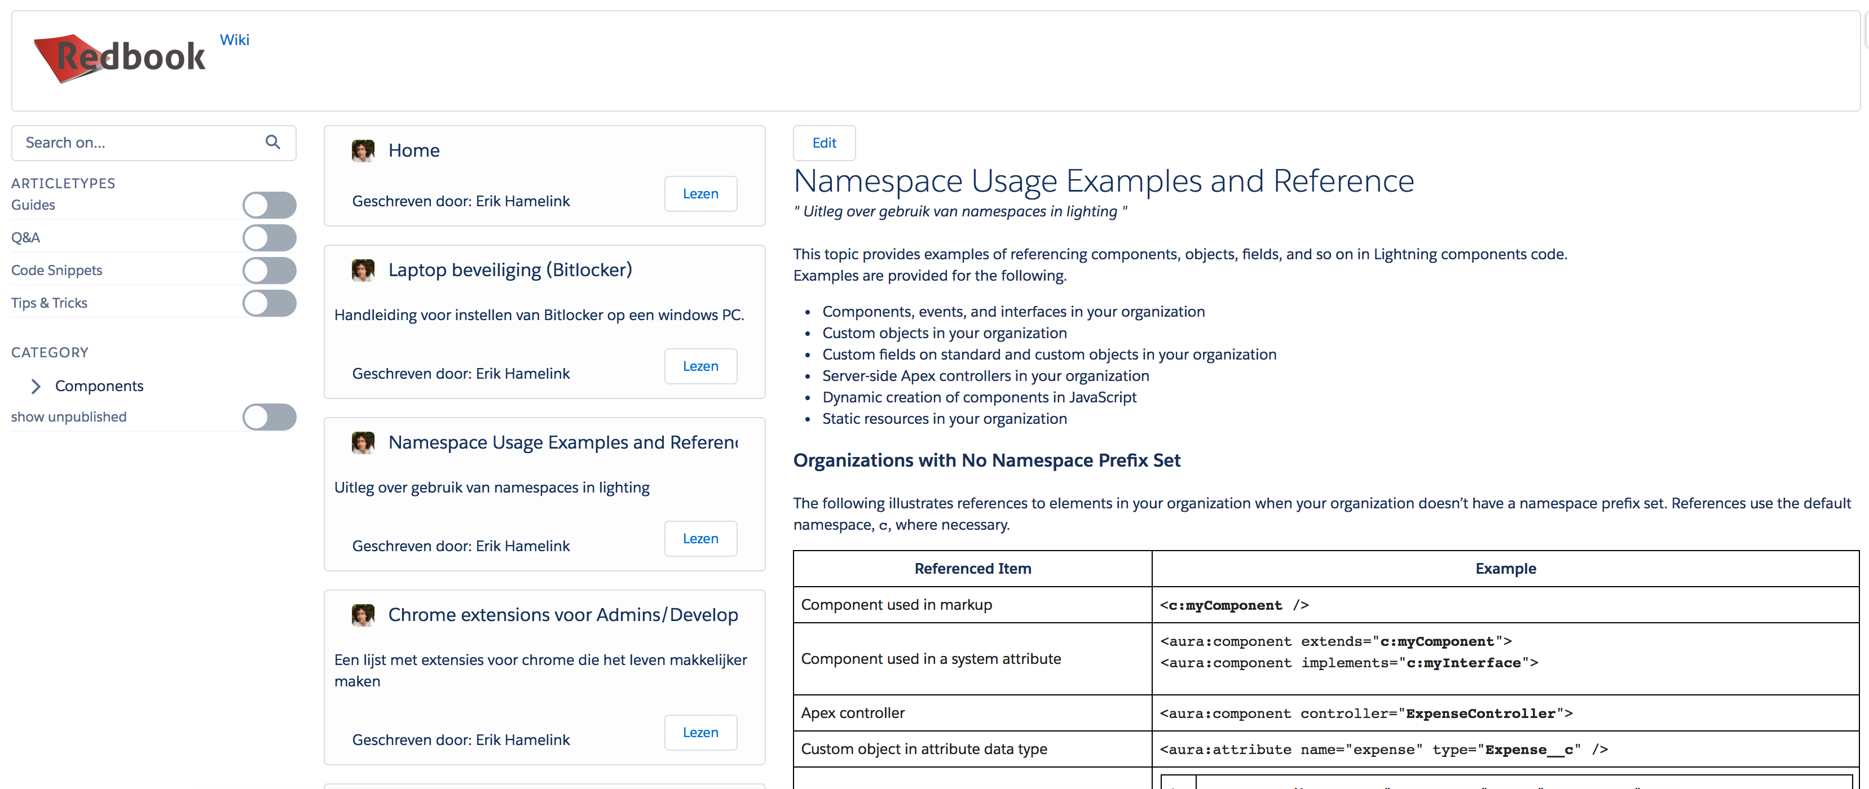Open Chrome extensions voor Admins title
The image size is (1869, 789).
[x=563, y=615]
